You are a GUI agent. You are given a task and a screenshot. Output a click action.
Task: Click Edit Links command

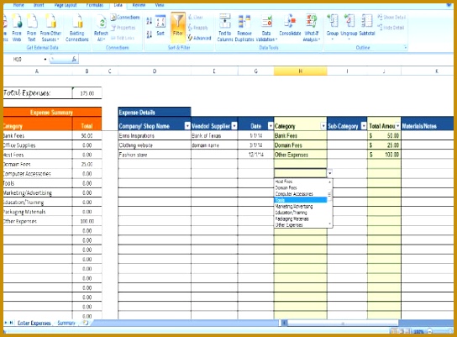click(123, 38)
